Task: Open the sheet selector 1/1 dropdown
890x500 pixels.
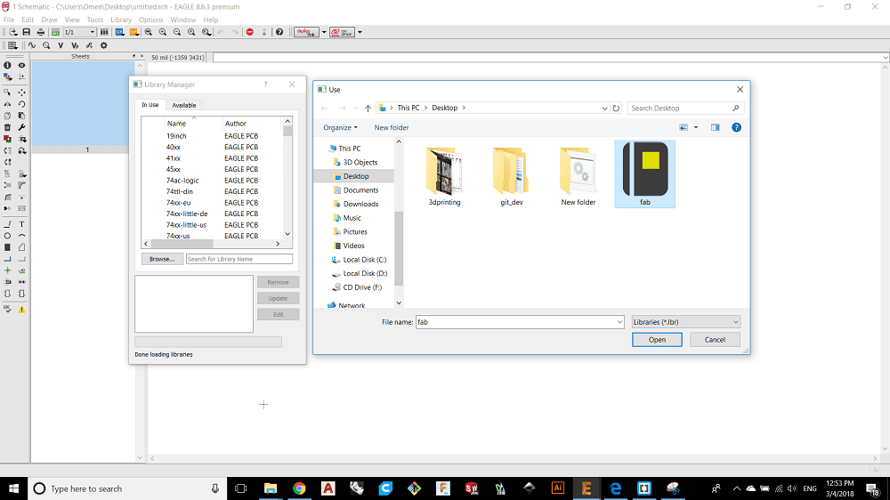Action: [x=79, y=32]
